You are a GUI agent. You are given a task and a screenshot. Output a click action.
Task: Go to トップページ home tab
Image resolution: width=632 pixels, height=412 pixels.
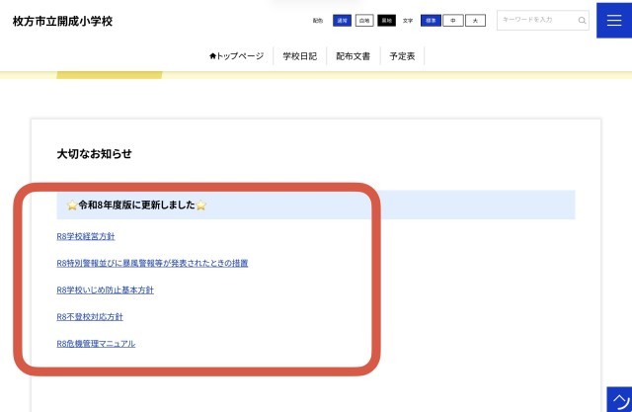(x=236, y=56)
